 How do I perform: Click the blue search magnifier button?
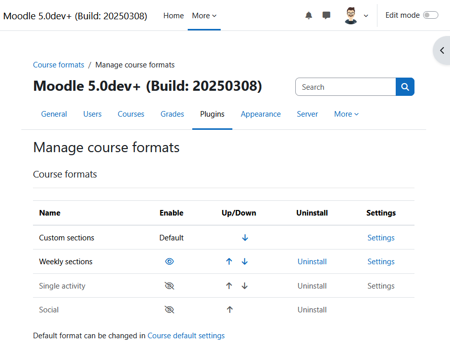coord(405,87)
